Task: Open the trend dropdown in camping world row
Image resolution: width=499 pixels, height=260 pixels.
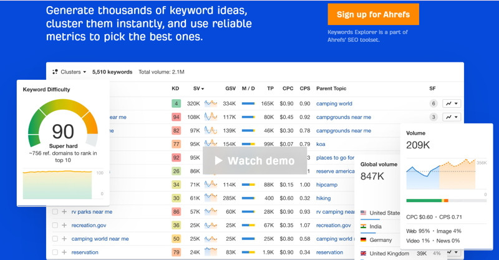Action: click(x=452, y=104)
